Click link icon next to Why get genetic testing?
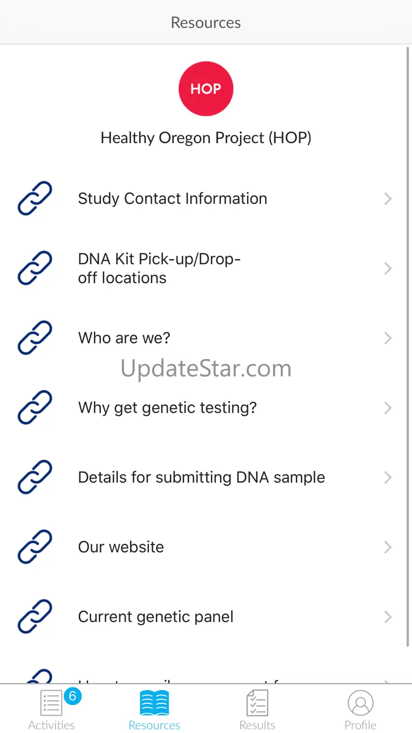 pos(35,407)
